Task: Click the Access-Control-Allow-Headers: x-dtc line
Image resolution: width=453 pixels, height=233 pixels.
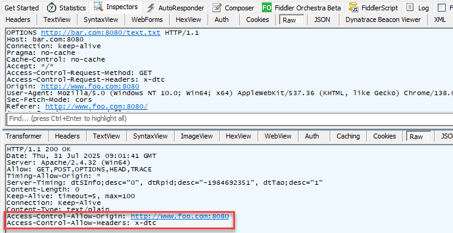Action: point(81,223)
